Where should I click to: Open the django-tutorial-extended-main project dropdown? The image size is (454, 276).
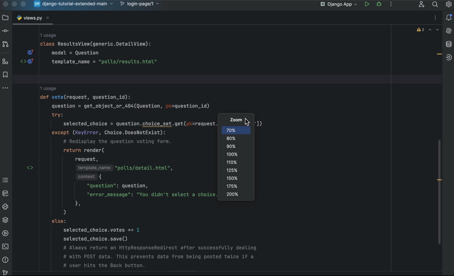tap(73, 4)
